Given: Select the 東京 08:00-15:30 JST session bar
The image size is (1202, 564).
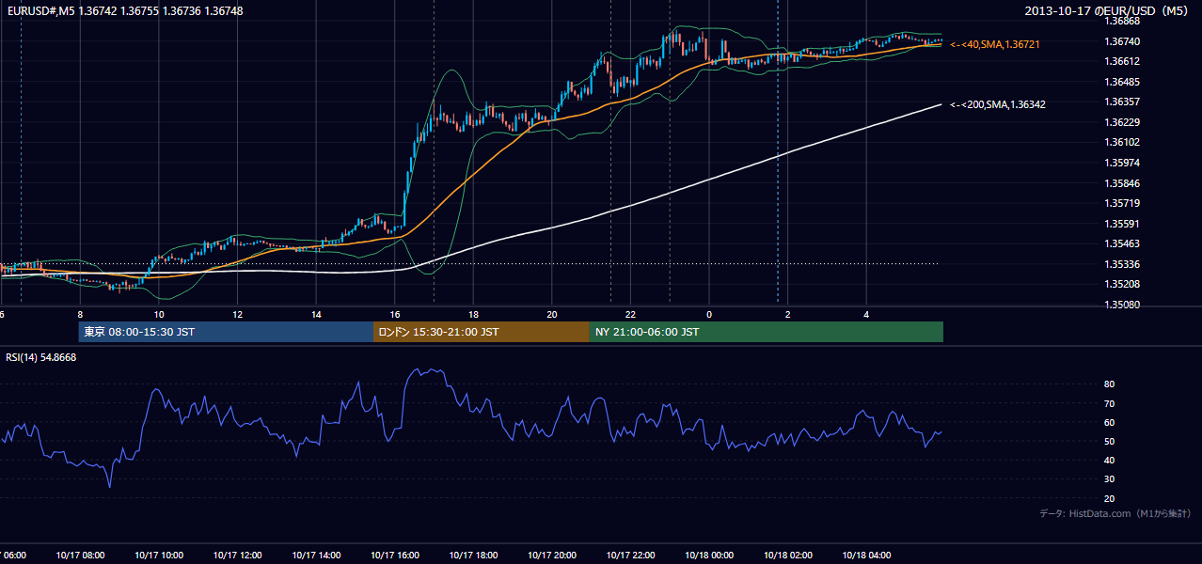Looking at the screenshot, I should click(x=226, y=332).
